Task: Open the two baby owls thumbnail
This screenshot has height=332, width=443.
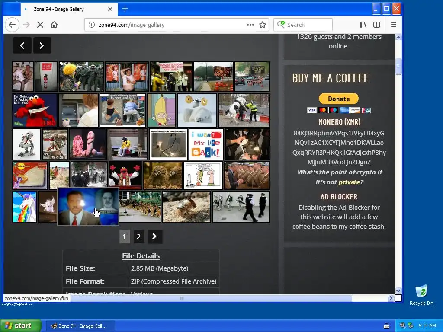Action: 163,176
